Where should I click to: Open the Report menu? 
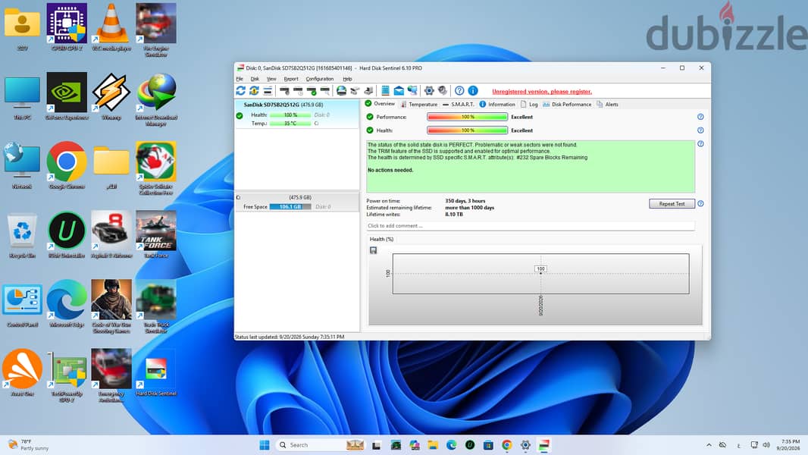click(291, 79)
